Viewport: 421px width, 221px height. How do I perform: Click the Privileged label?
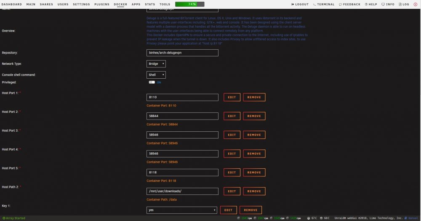(x=9, y=82)
